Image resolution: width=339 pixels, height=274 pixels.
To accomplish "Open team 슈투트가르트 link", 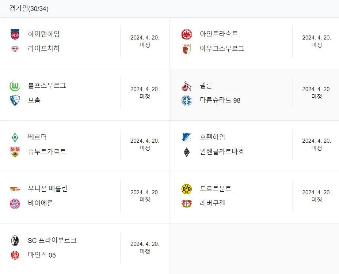I will 47,152.
